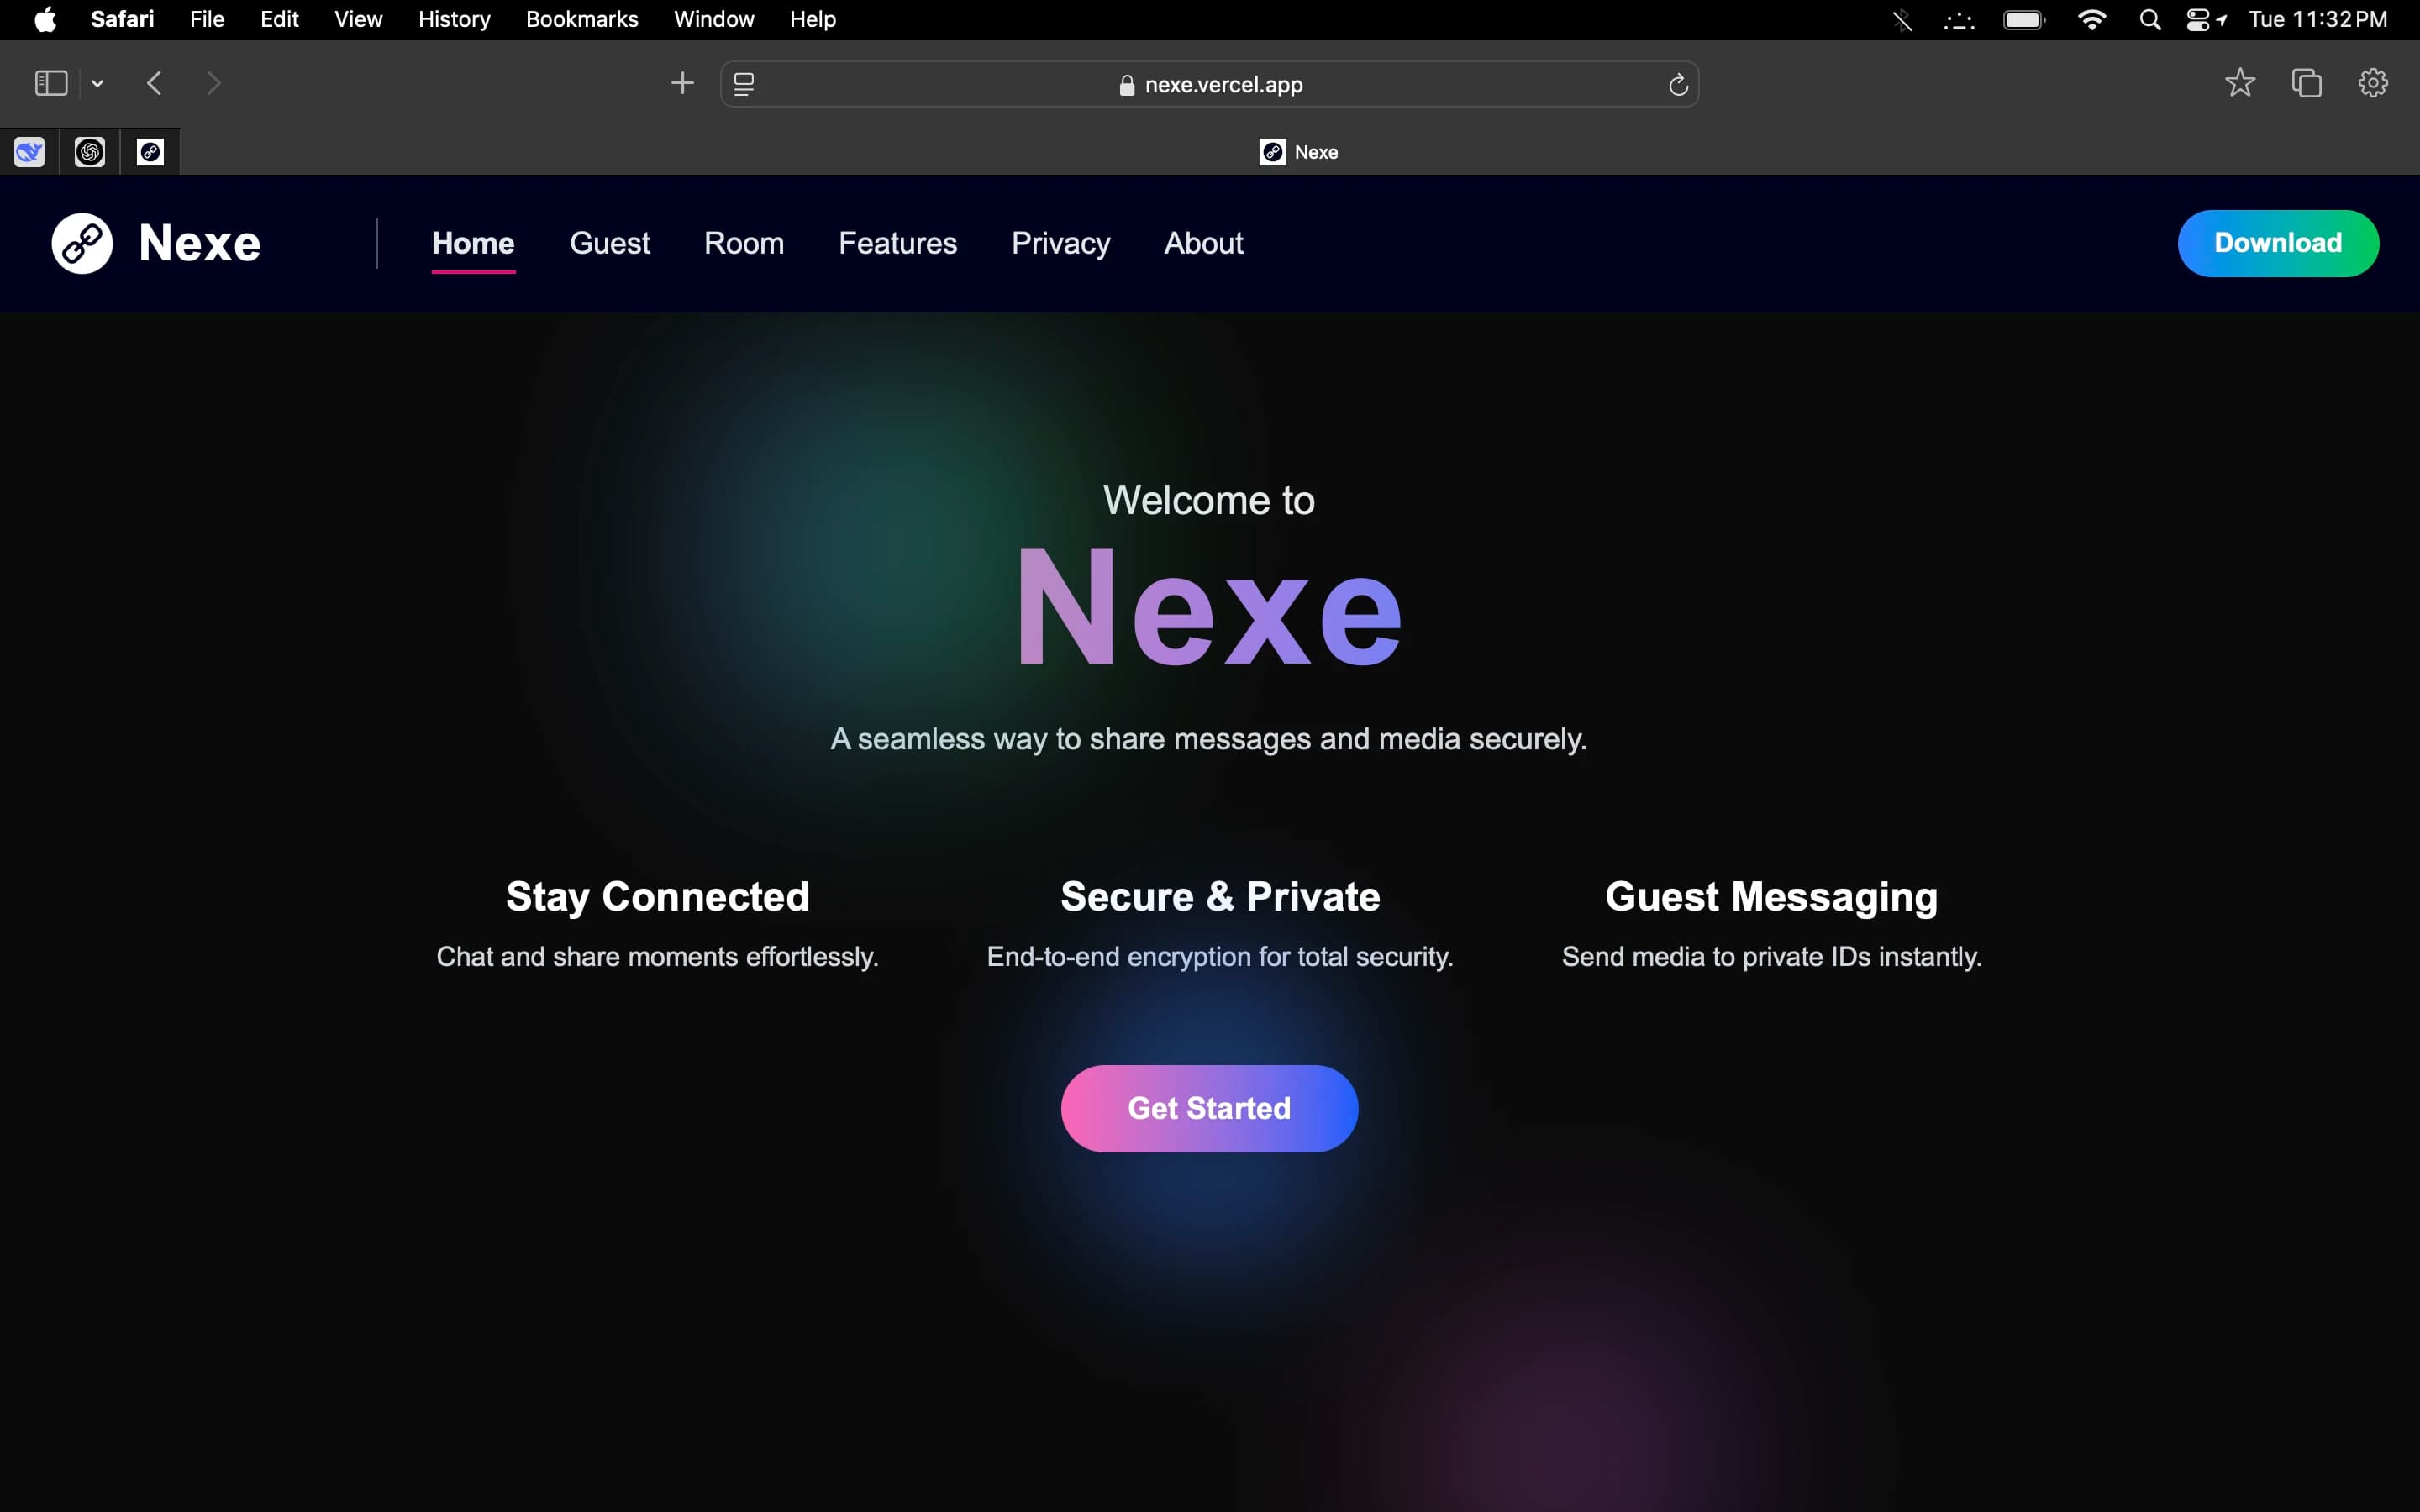The height and width of the screenshot is (1512, 2420).
Task: Click the nexe.vercel.app address field
Action: pos(1209,84)
